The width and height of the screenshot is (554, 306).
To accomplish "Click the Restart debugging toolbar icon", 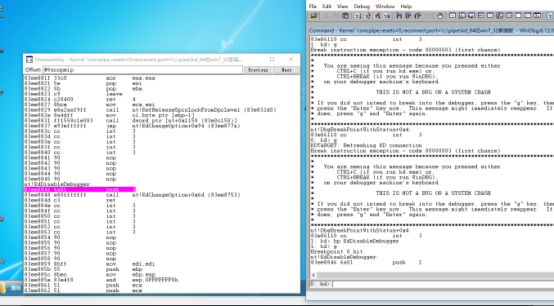I will tap(367, 16).
